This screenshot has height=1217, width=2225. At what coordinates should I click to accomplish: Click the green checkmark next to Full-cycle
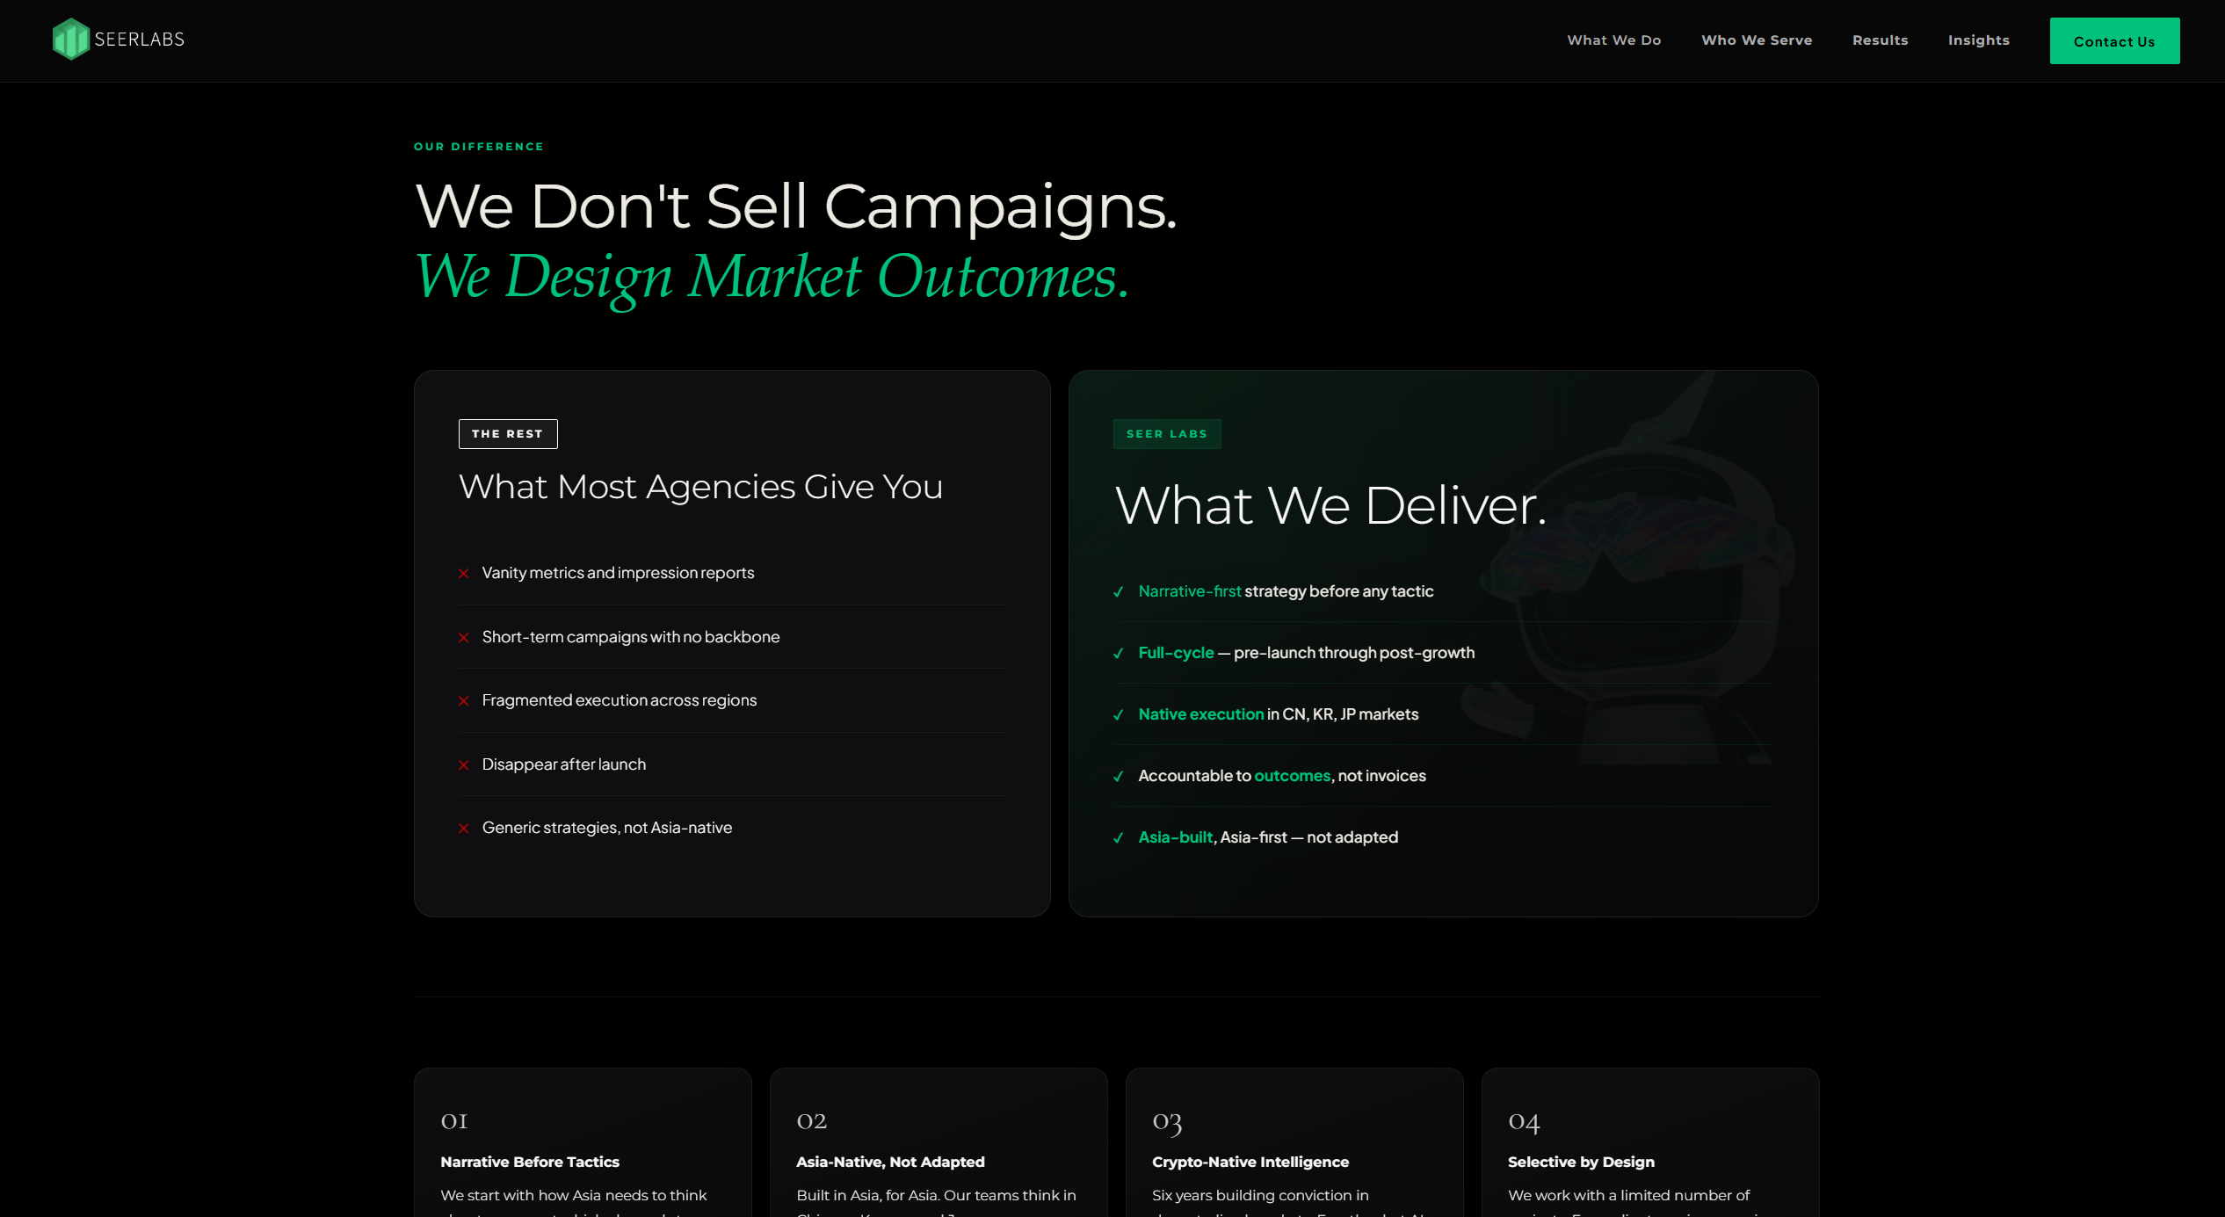(x=1119, y=654)
